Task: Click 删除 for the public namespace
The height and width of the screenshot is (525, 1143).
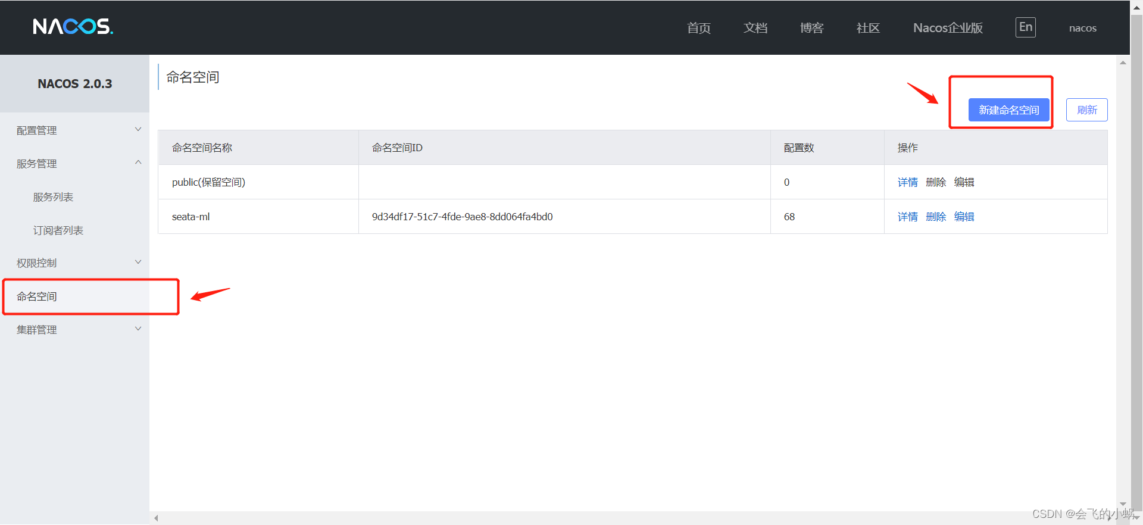Action: coord(936,182)
